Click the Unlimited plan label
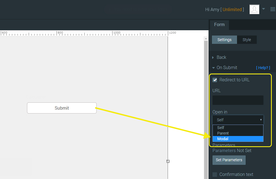Screen dimensions: 276x179 (x=232, y=9)
